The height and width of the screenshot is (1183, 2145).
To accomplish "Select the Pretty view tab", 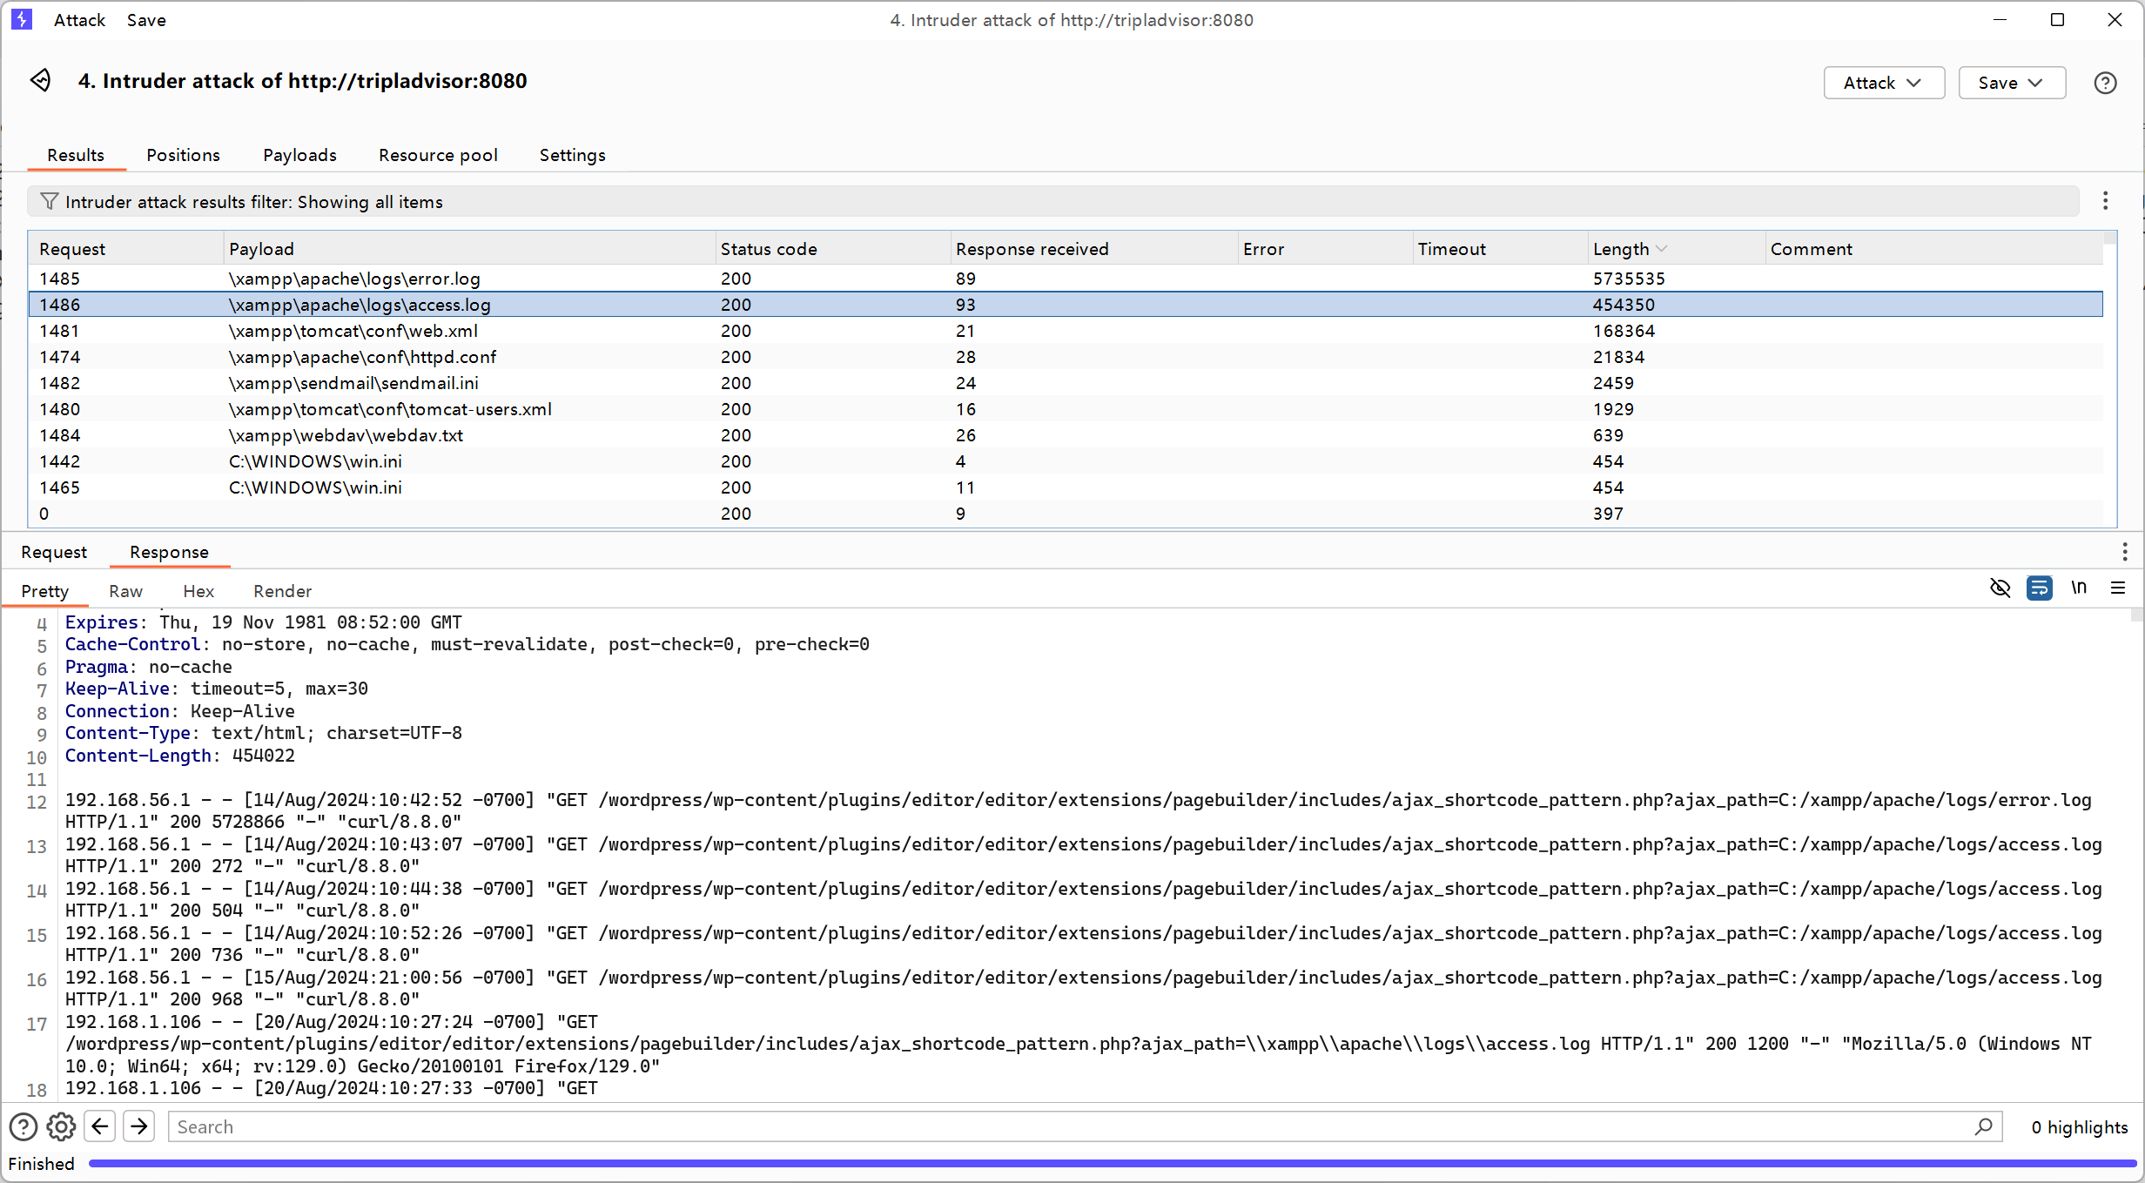I will click(x=44, y=591).
